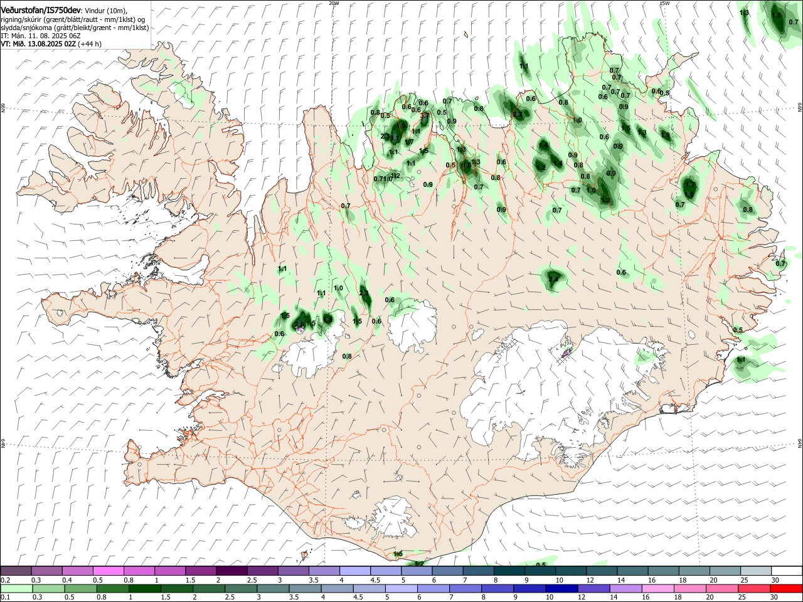This screenshot has width=803, height=602.
Task: Click the 'IT: Mán. 11. 08. 2025 06Z' line
Action: 40,36
